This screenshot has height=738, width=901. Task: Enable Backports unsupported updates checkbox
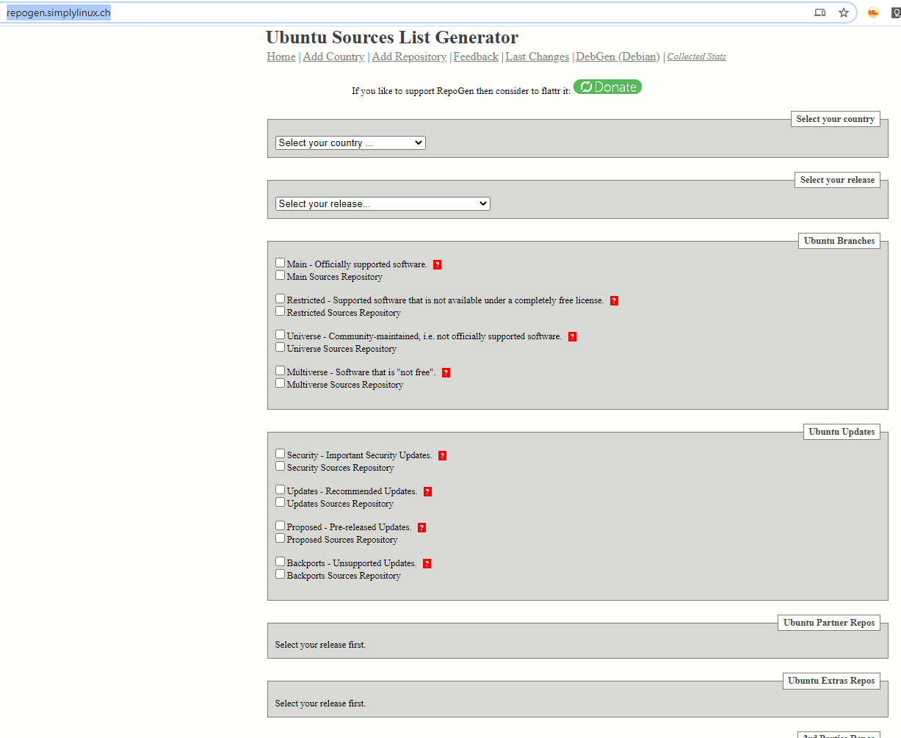(281, 561)
